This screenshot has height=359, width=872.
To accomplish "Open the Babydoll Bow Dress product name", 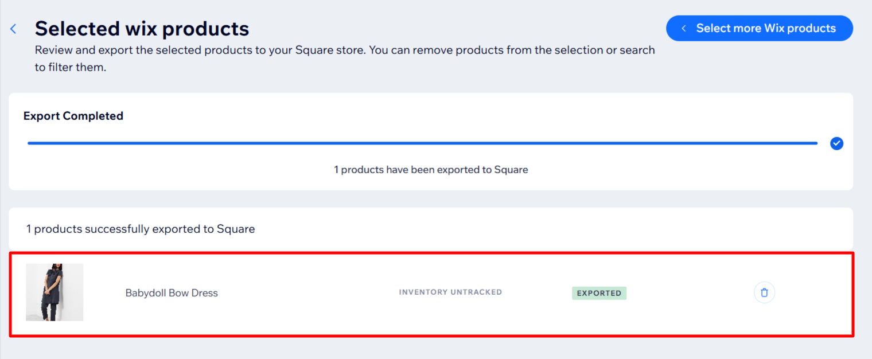I will (x=172, y=293).
